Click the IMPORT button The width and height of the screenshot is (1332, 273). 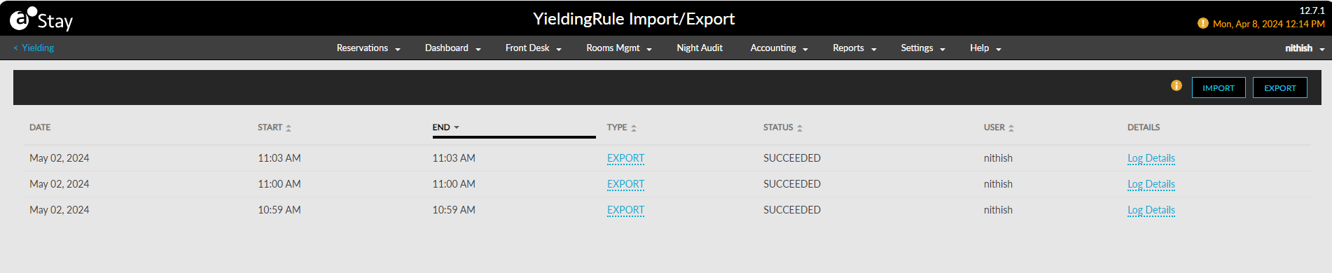point(1219,87)
